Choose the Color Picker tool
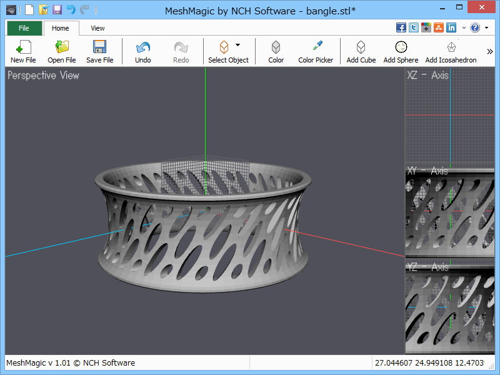This screenshot has width=500, height=375. coord(316,51)
